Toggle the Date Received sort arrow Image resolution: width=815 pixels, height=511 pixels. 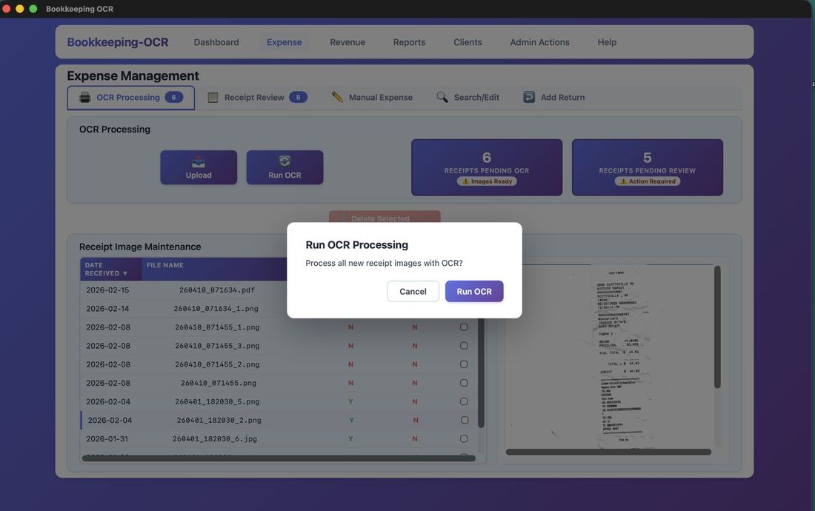[x=124, y=274]
